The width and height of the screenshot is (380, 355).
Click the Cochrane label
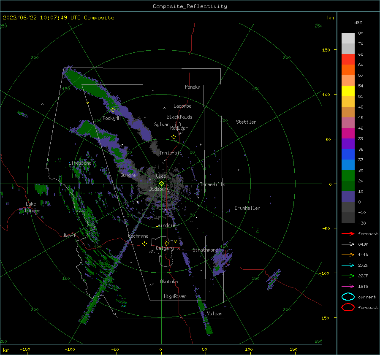(x=138, y=236)
